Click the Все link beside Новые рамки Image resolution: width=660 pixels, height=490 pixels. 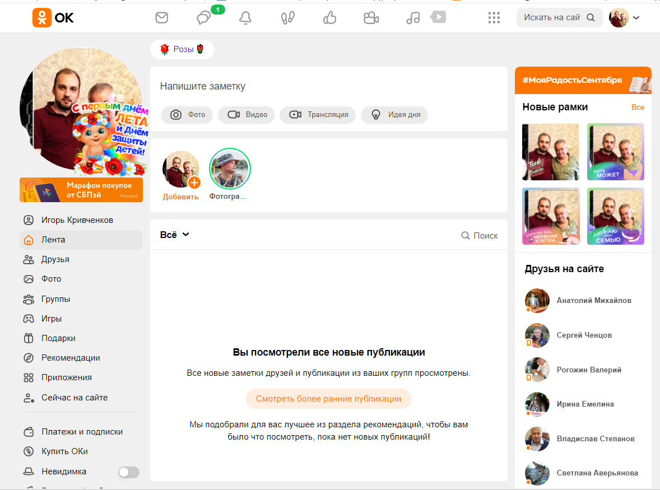(x=638, y=107)
